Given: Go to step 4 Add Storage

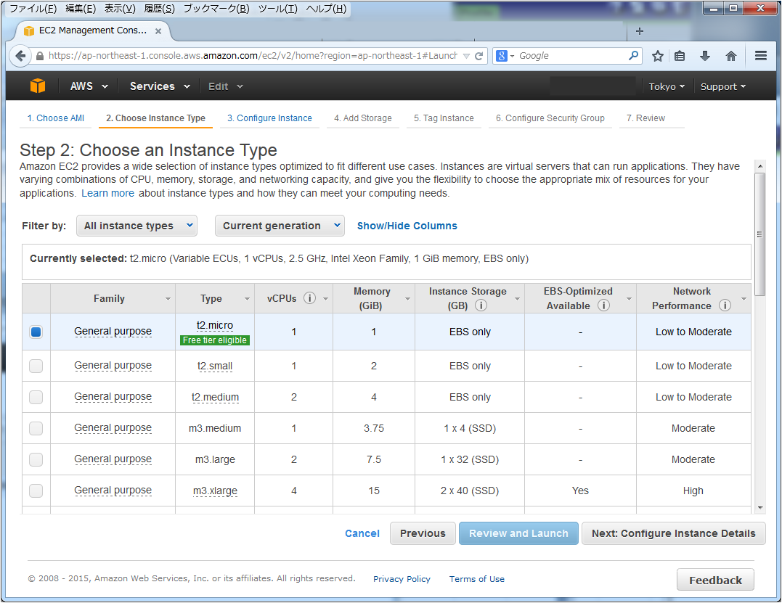Looking at the screenshot, I should pyautogui.click(x=362, y=118).
